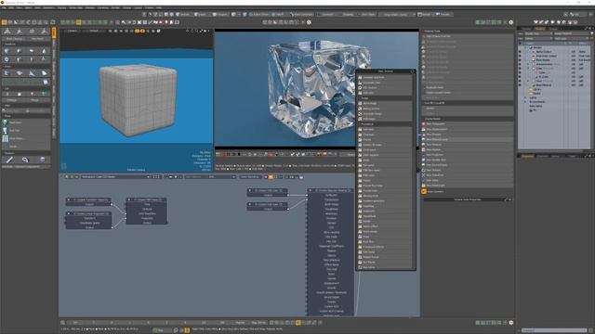Open the Workspace dropdown in Schematic toolbar
This screenshot has height=334, width=595.
tap(115, 177)
